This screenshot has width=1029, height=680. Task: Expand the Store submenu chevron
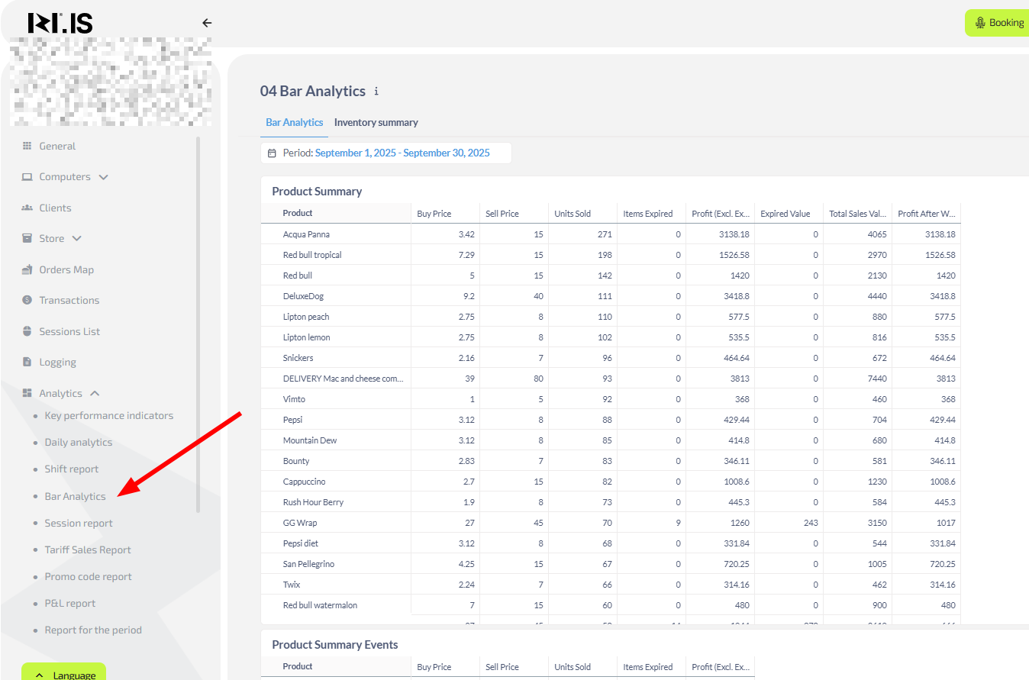coord(77,238)
